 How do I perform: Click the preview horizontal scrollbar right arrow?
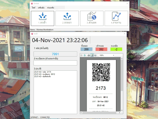click(119, 113)
